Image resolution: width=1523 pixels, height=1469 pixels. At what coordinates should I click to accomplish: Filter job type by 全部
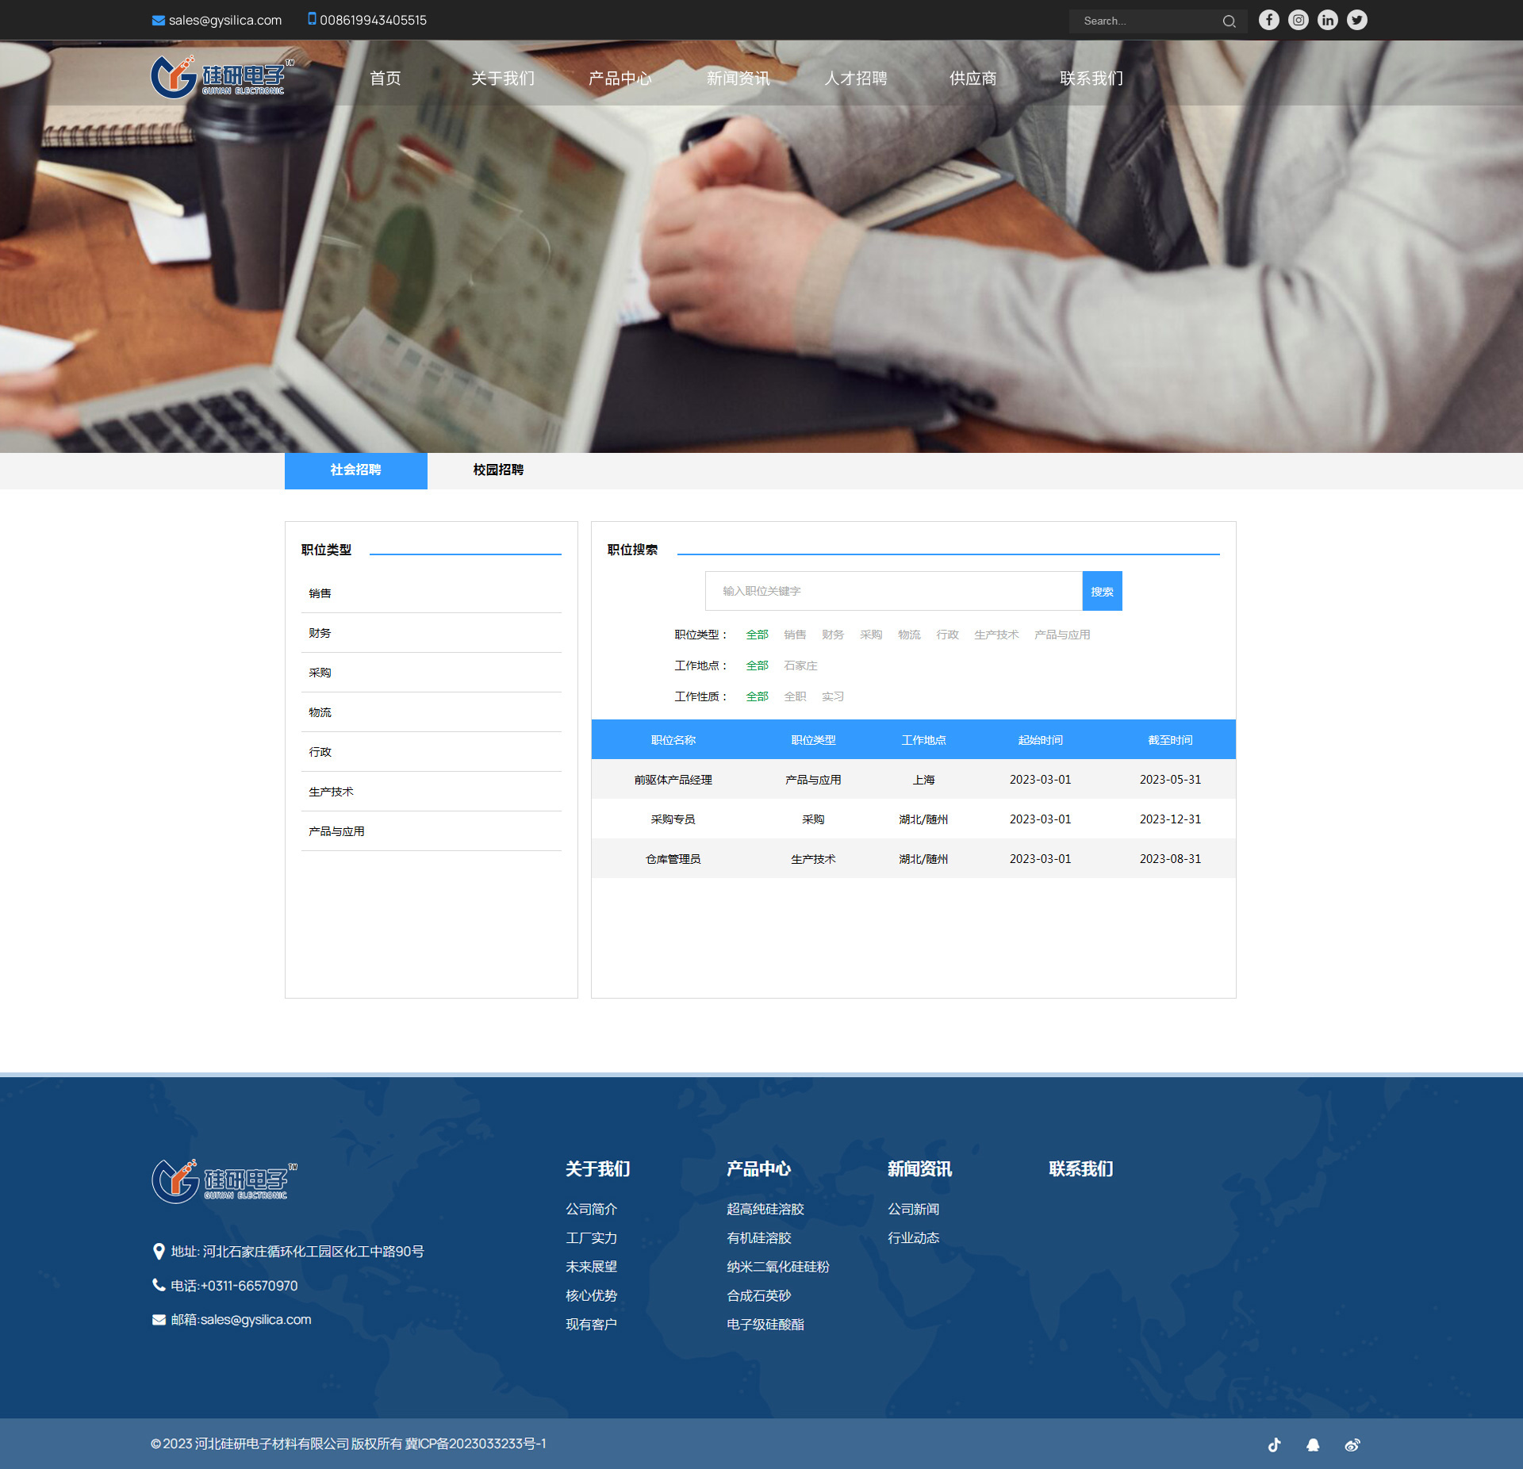(x=758, y=635)
